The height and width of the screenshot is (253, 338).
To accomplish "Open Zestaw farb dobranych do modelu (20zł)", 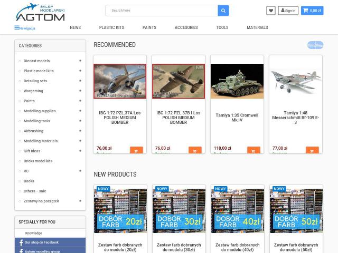I will [120, 247].
